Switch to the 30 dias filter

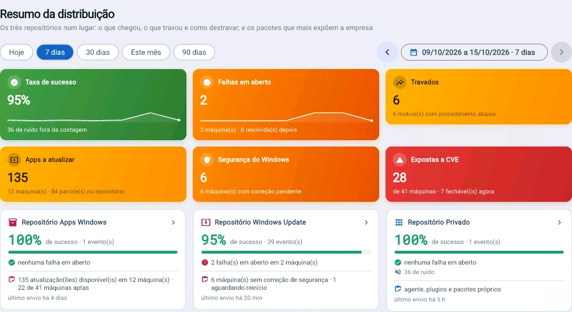98,52
